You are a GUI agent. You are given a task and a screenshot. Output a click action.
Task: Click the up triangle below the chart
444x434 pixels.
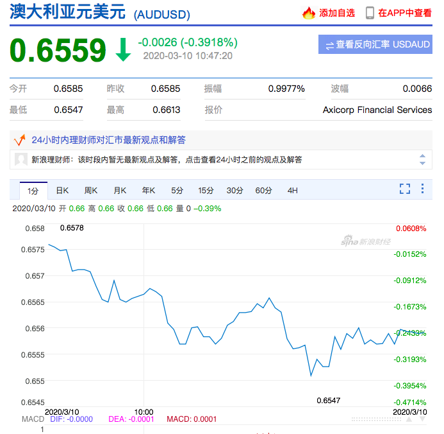409,419
